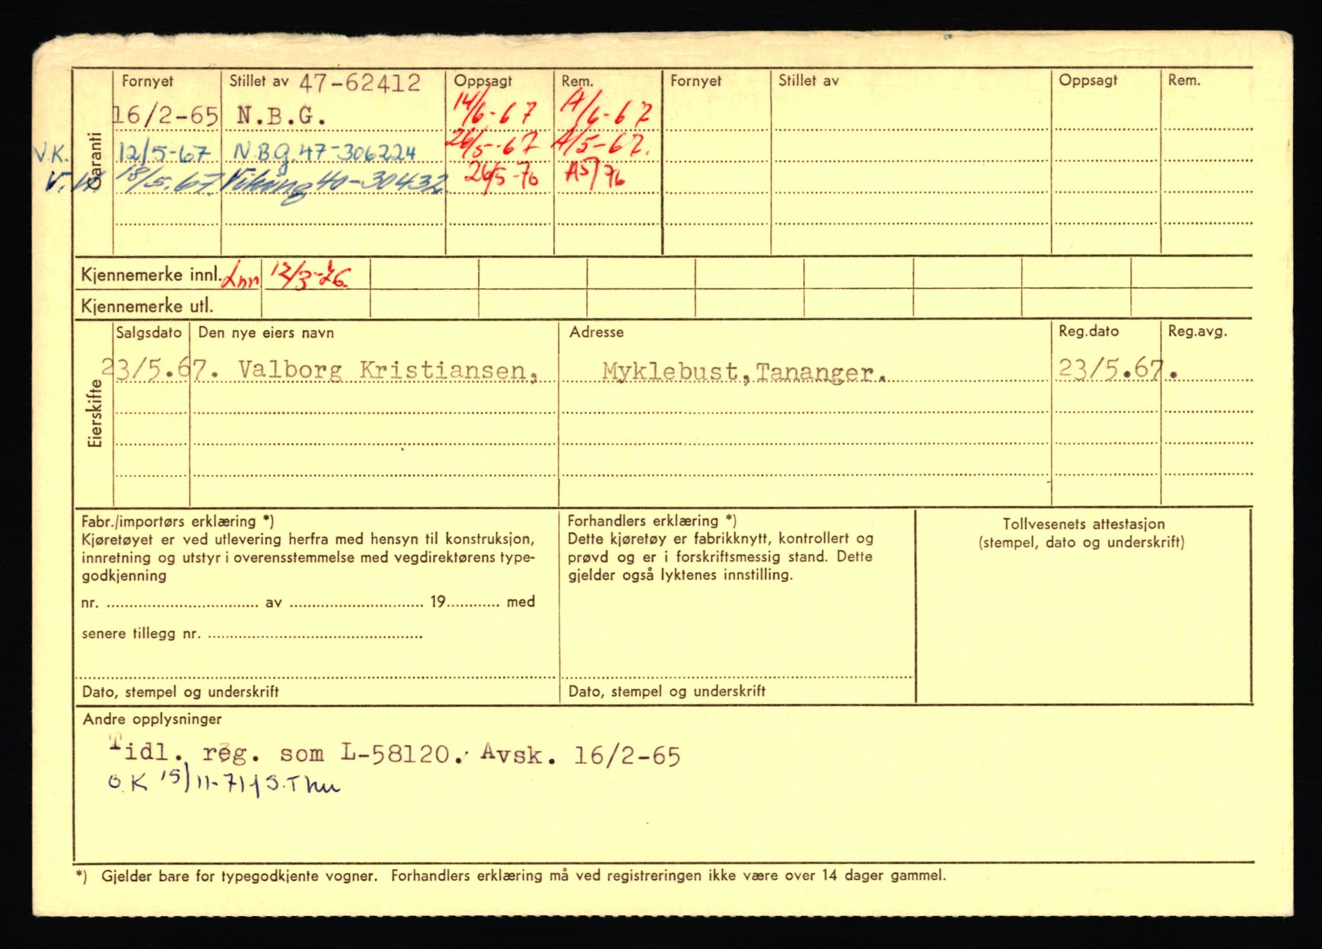The height and width of the screenshot is (949, 1322).
Task: Click the Fabr./importørs erklæring heading
Action: [178, 521]
